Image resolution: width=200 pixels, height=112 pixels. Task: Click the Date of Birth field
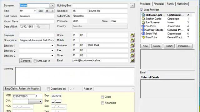click(27, 27)
